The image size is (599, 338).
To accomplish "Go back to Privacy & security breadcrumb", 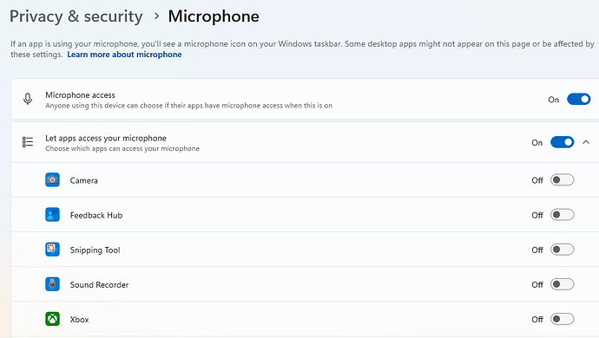I will (76, 16).
